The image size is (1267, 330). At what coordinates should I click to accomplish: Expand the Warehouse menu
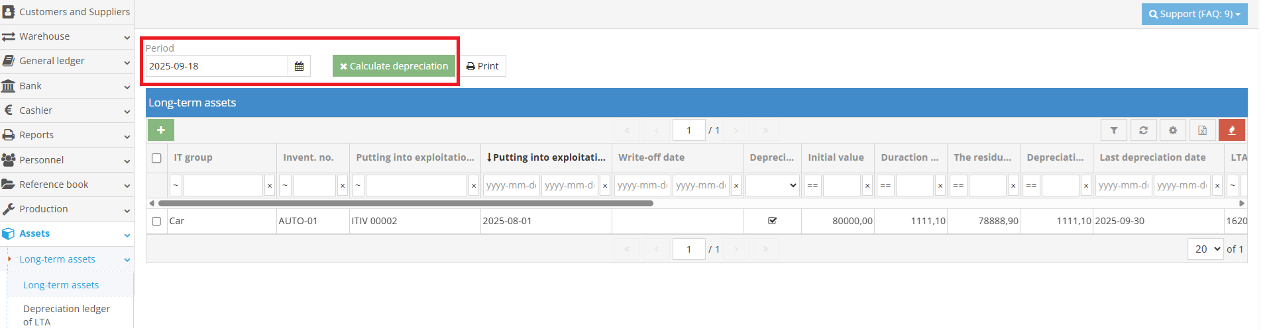(66, 36)
